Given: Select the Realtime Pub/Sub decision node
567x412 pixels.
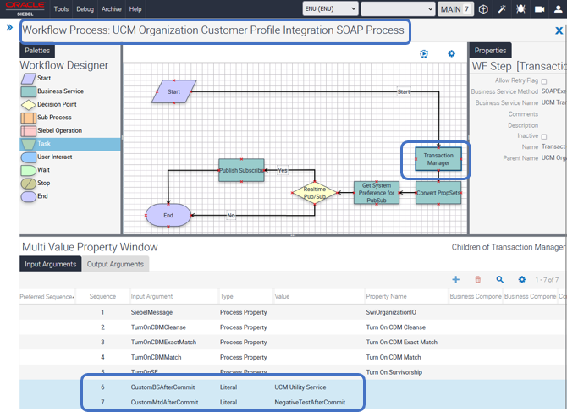Looking at the screenshot, I should (315, 193).
